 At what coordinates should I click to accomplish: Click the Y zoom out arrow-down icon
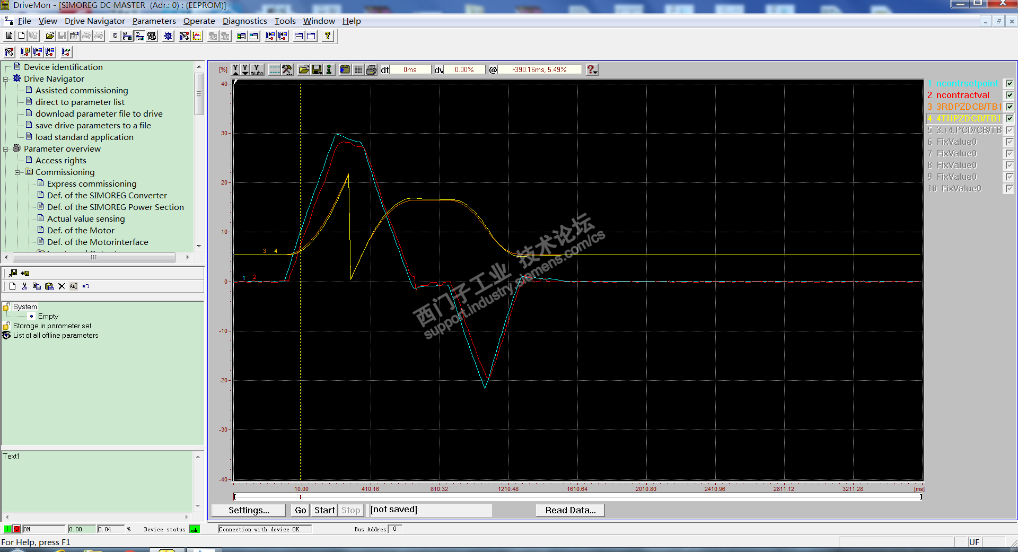click(245, 69)
